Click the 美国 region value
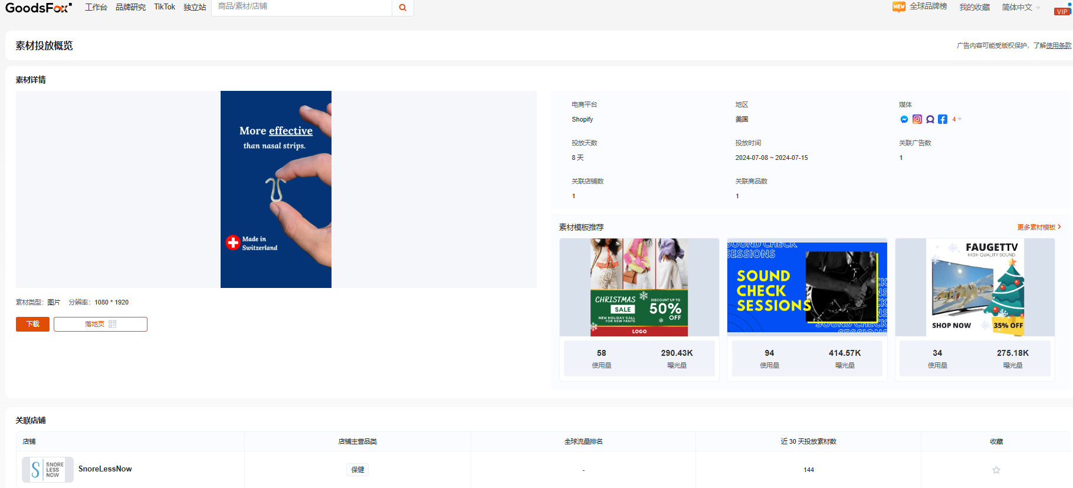This screenshot has height=488, width=1073. point(741,119)
